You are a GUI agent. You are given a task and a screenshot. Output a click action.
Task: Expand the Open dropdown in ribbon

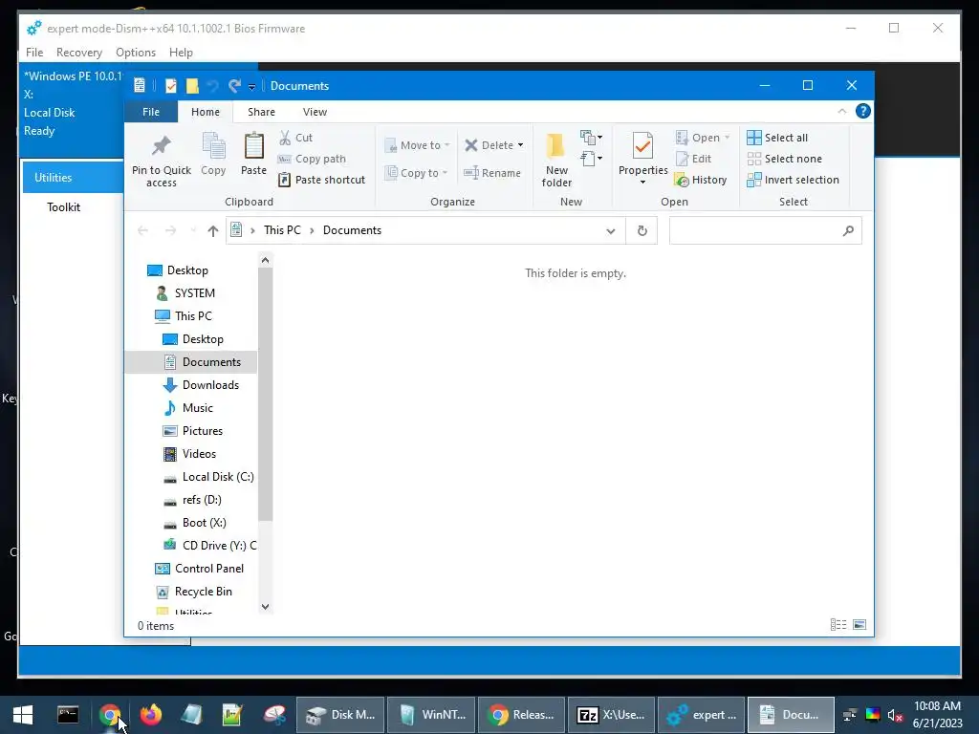[x=727, y=138]
